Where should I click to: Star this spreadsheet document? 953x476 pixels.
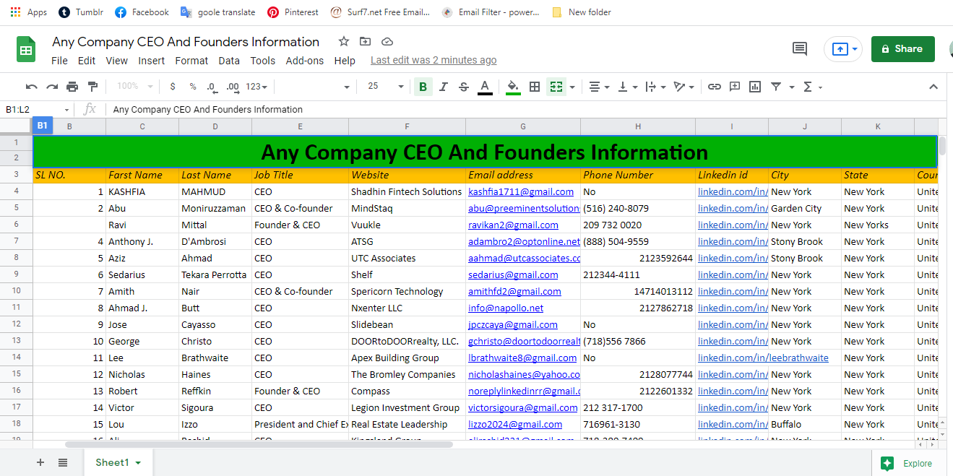pyautogui.click(x=344, y=41)
